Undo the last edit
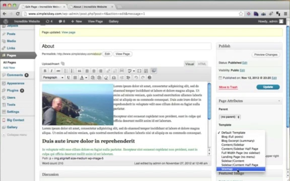Viewport: 290px width, 181px height. [x=136, y=77]
